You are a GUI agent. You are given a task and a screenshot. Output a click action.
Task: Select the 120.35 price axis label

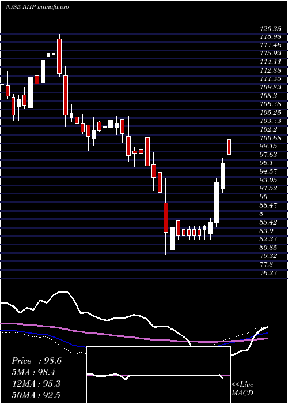pos(270,28)
